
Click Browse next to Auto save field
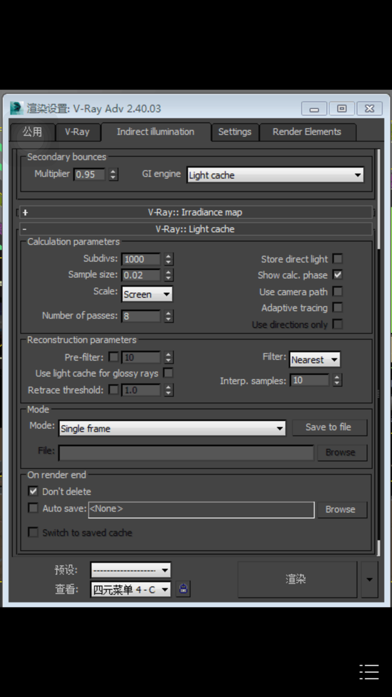pyautogui.click(x=342, y=509)
